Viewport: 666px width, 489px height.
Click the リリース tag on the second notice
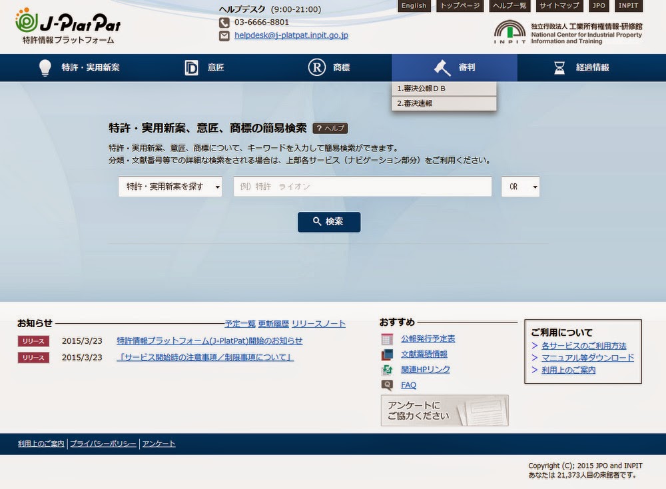[x=33, y=358]
